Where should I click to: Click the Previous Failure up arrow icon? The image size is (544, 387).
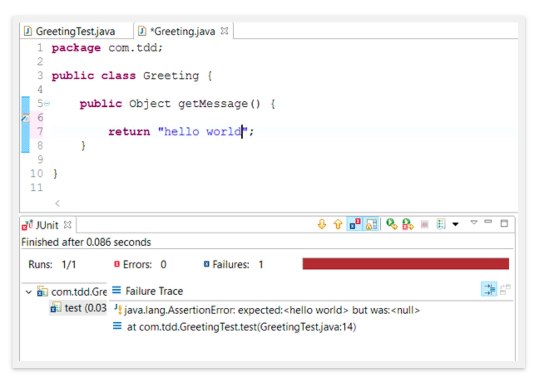[x=338, y=224]
